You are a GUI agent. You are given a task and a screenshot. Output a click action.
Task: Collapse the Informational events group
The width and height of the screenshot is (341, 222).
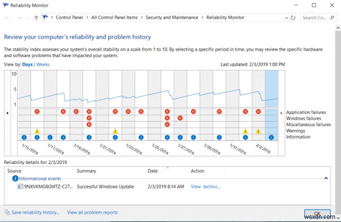(x=326, y=178)
